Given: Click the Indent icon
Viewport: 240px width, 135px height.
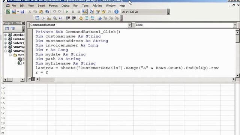Looking at the screenshot, I should (x=68, y=18).
